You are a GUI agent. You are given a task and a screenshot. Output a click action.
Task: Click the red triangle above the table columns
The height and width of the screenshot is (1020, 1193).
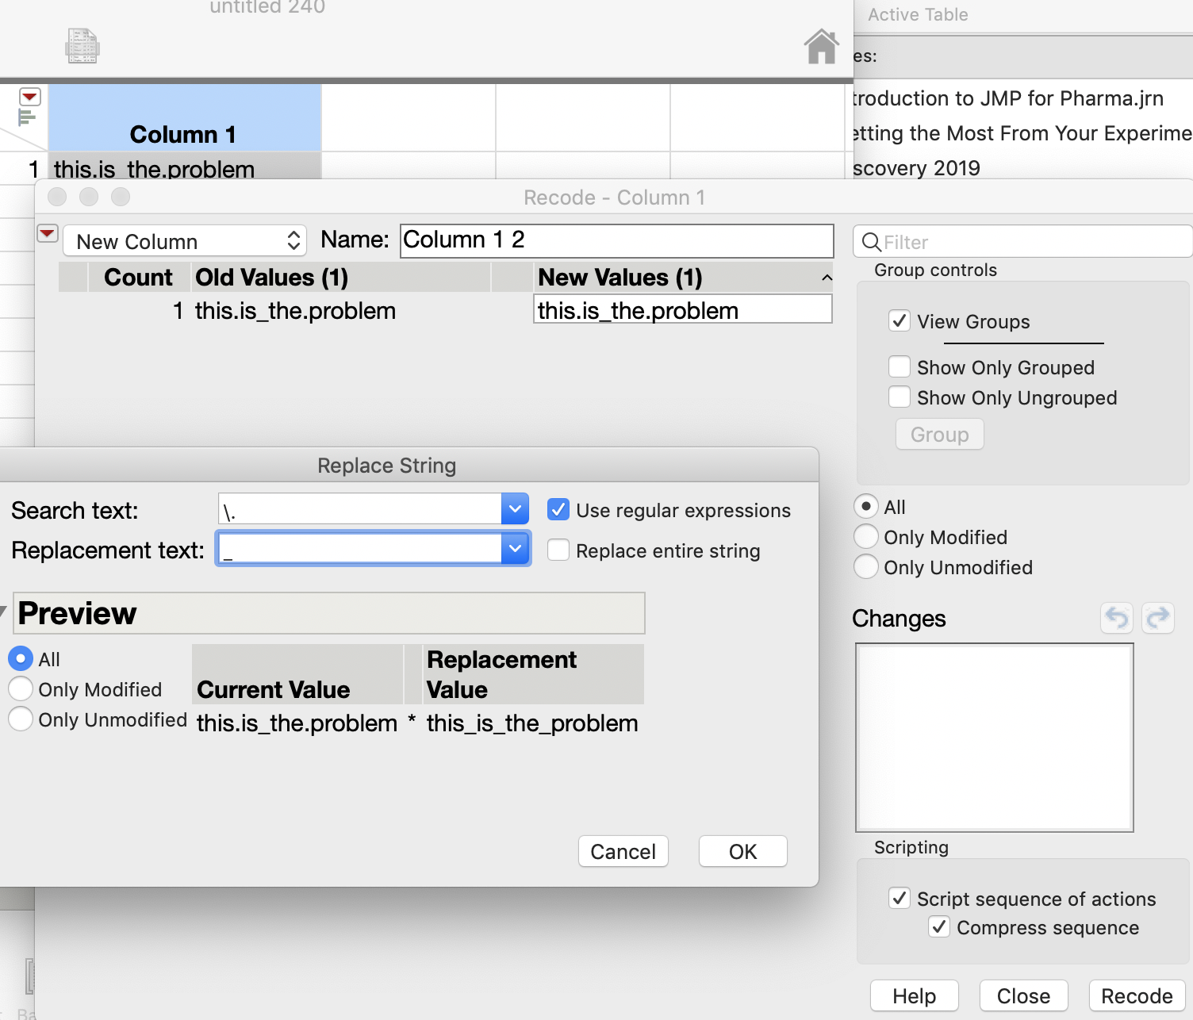coord(29,97)
